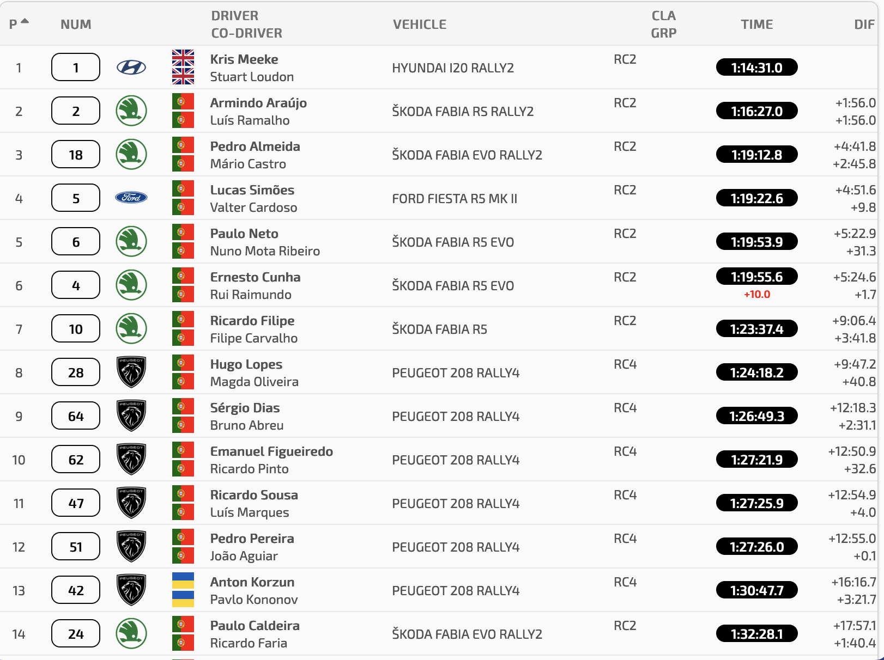Open driver Pedro Almeida's entry
The width and height of the screenshot is (884, 660).
[255, 146]
